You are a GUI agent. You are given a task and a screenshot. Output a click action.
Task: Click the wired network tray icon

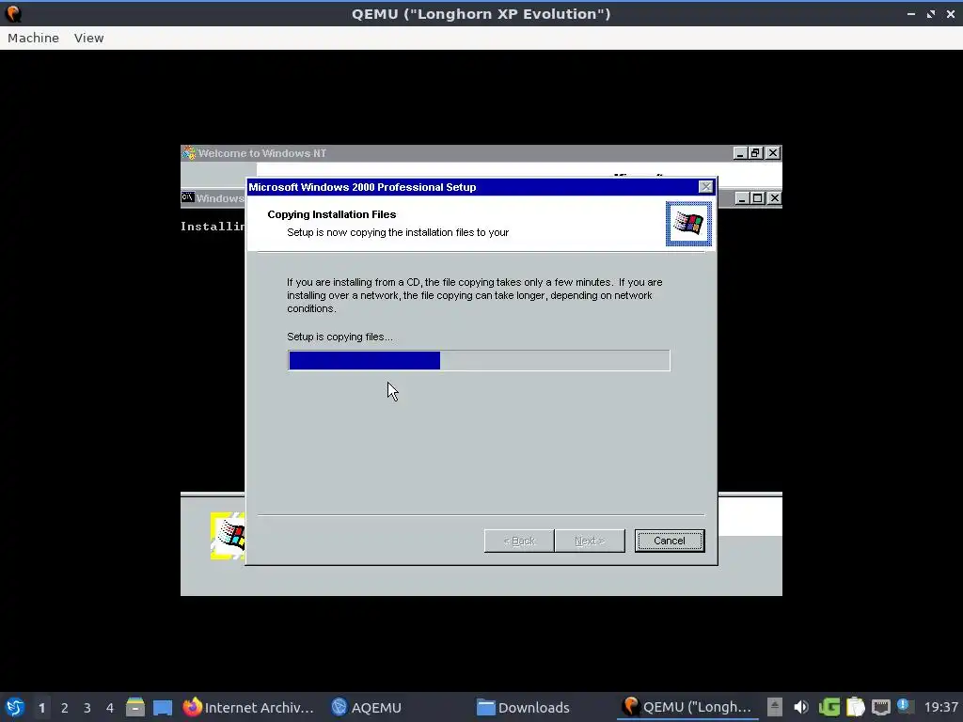pyautogui.click(x=880, y=707)
